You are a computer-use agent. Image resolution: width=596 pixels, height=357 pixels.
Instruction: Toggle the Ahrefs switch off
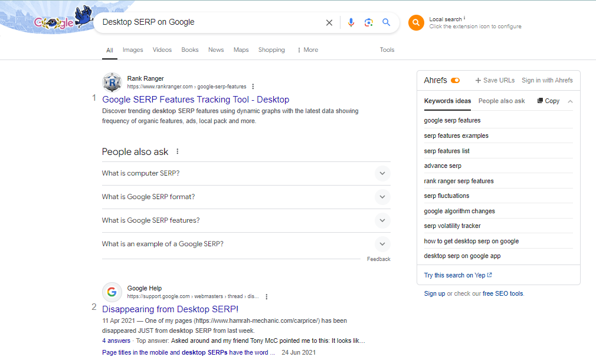[x=456, y=81]
